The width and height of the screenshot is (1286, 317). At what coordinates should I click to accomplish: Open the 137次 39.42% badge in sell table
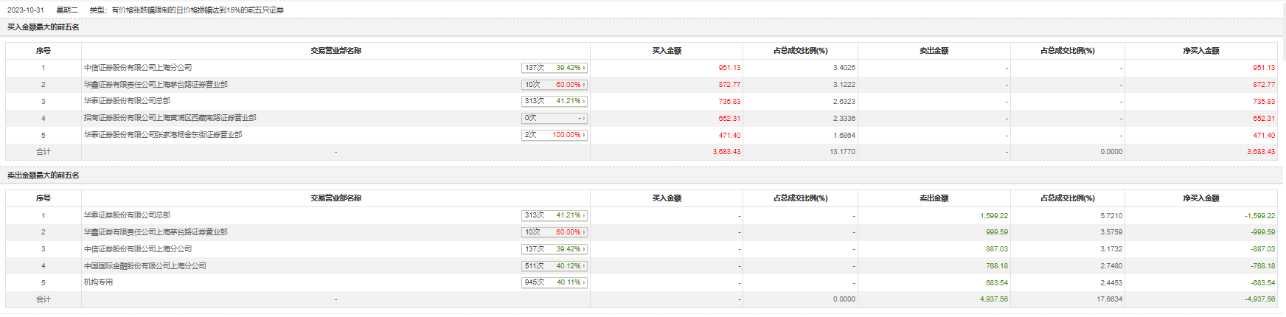click(x=554, y=249)
